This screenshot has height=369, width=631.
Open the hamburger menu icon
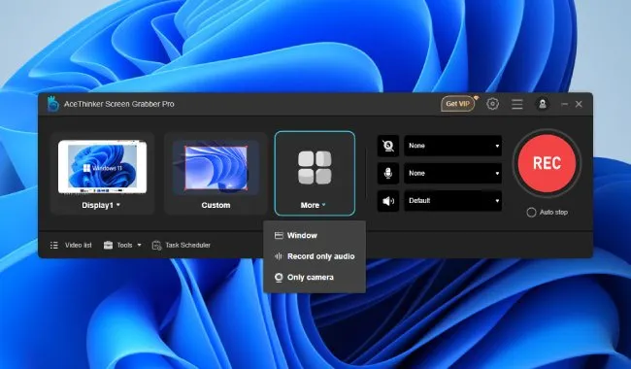tap(517, 104)
